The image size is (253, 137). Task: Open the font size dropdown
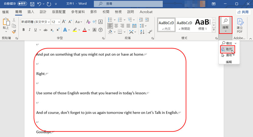coord(59,22)
